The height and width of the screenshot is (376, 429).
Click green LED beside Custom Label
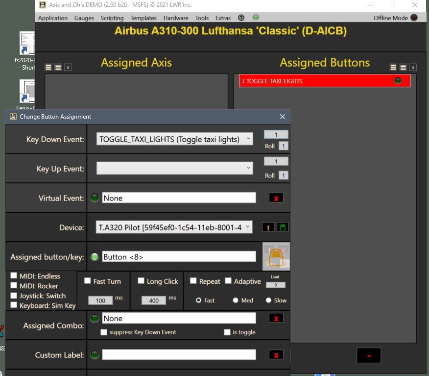coord(95,354)
